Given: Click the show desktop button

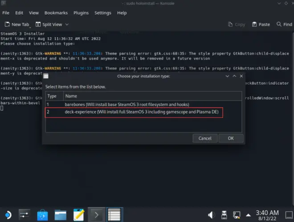Looking at the screenshot, I should click(289, 215).
